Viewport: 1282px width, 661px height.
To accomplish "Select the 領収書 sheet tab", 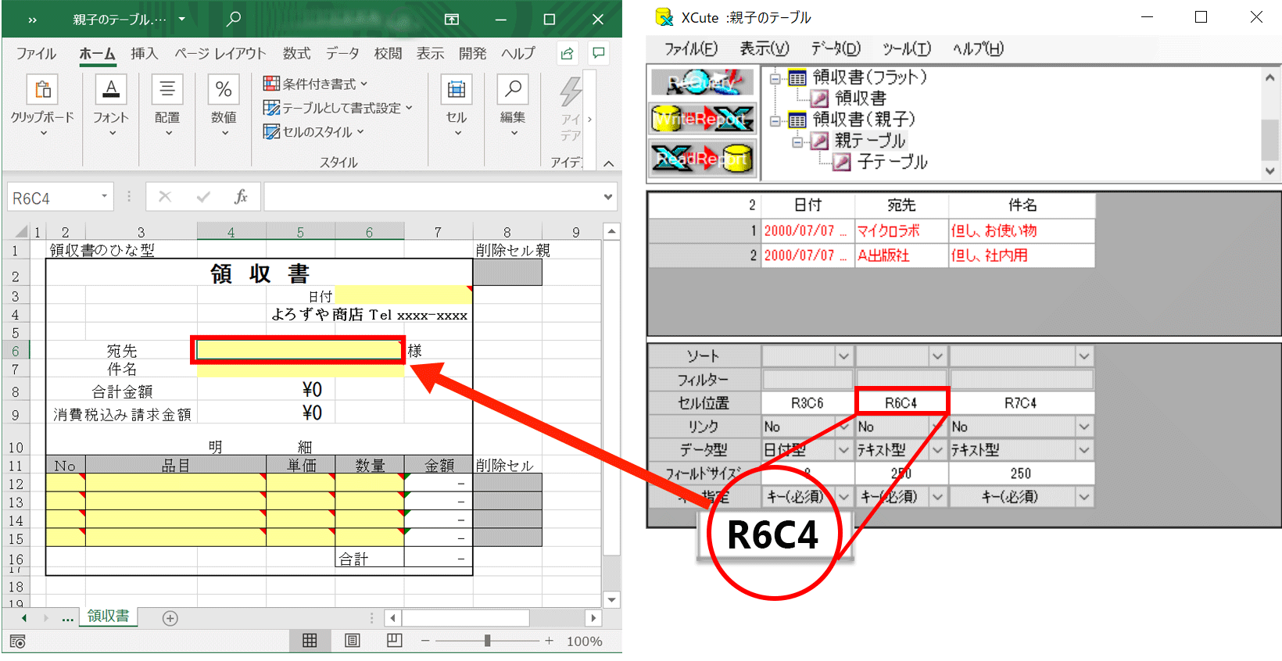I will coord(109,616).
